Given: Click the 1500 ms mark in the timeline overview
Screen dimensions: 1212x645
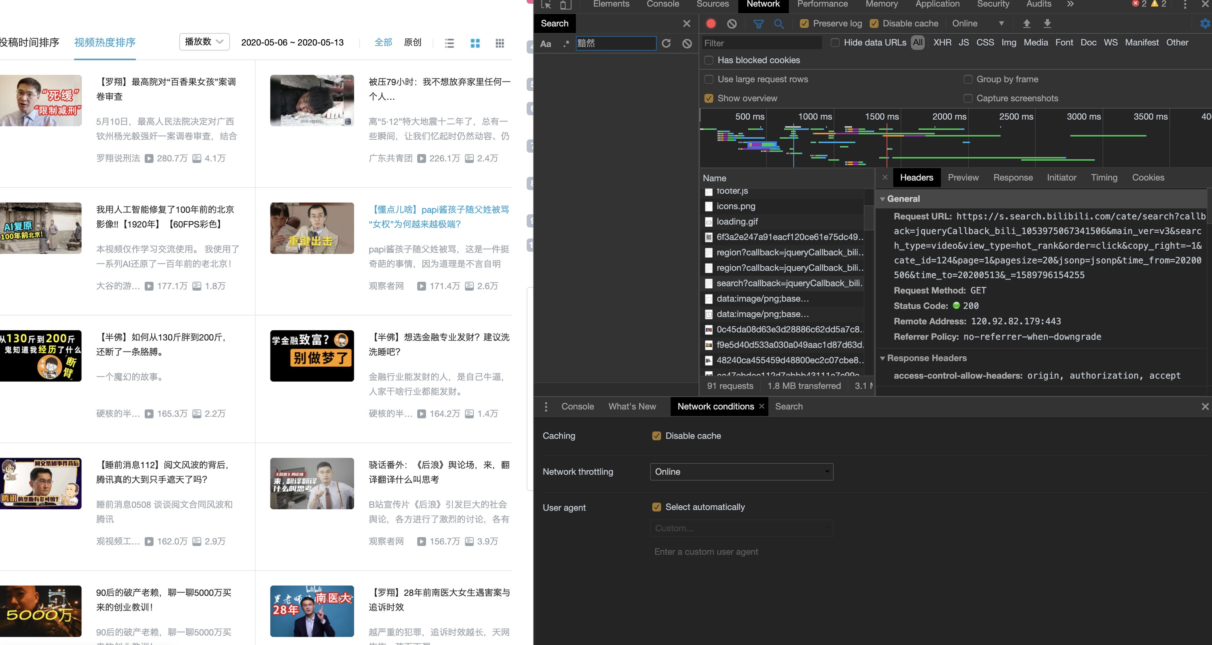Looking at the screenshot, I should [882, 117].
